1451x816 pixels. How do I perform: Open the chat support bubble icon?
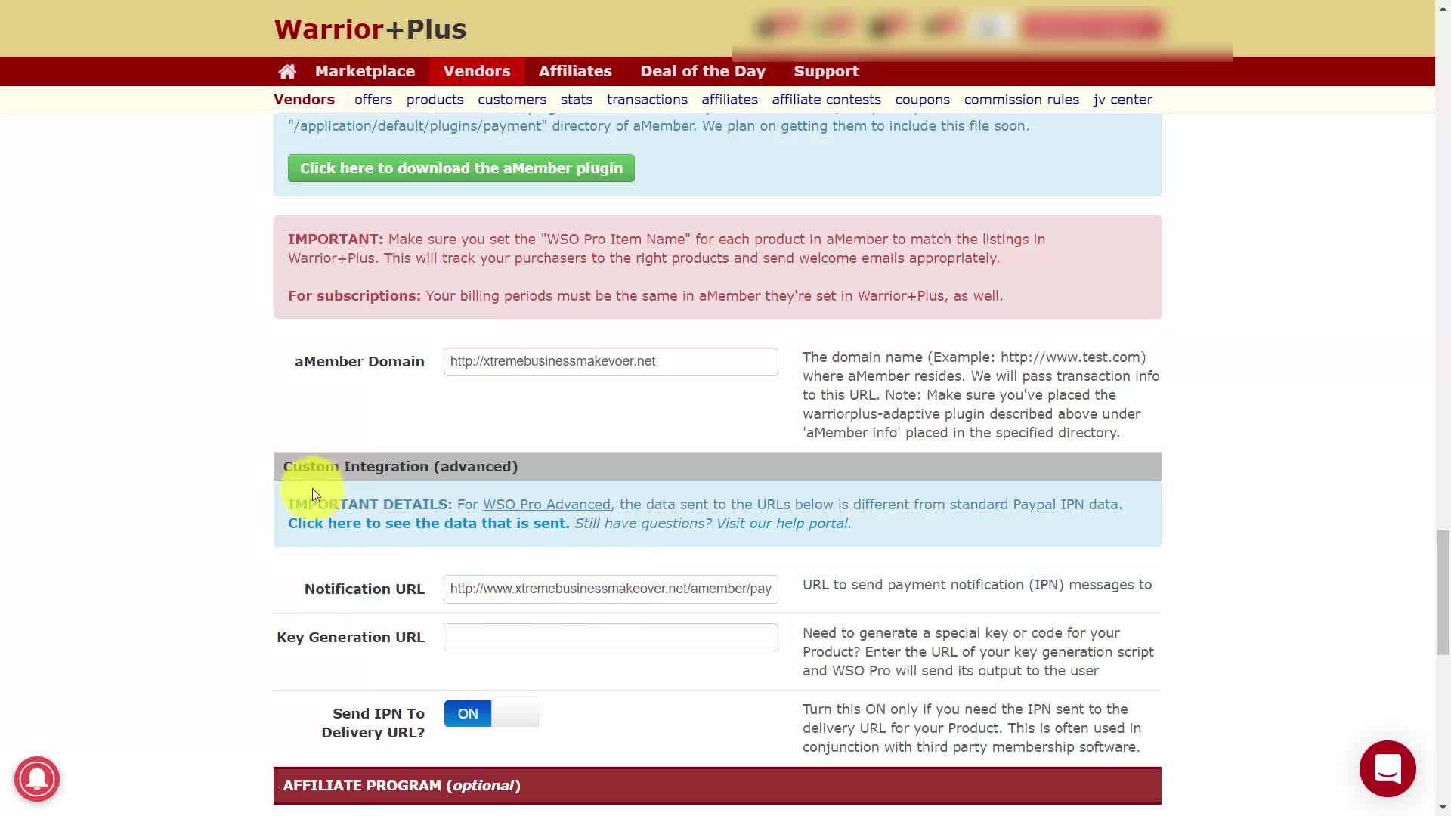(1388, 768)
